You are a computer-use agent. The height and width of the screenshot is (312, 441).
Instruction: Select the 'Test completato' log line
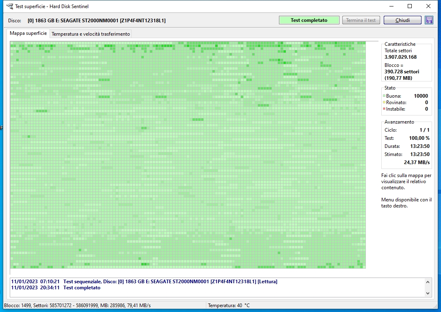(x=56, y=288)
